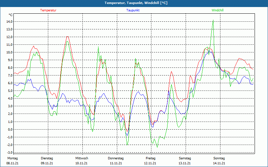
Task: Click the -1,0 y-axis value
Action: click(9, 137)
